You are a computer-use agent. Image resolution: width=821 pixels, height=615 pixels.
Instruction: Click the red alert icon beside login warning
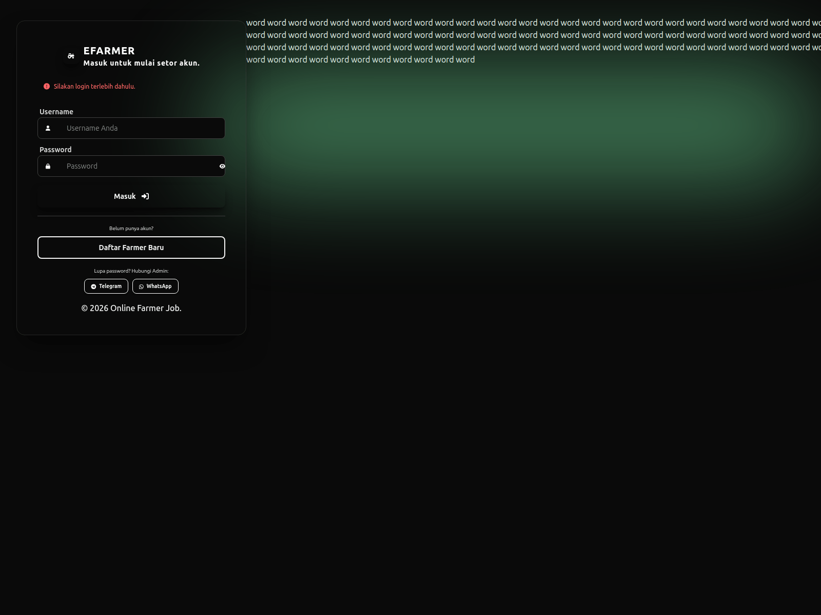[47, 87]
